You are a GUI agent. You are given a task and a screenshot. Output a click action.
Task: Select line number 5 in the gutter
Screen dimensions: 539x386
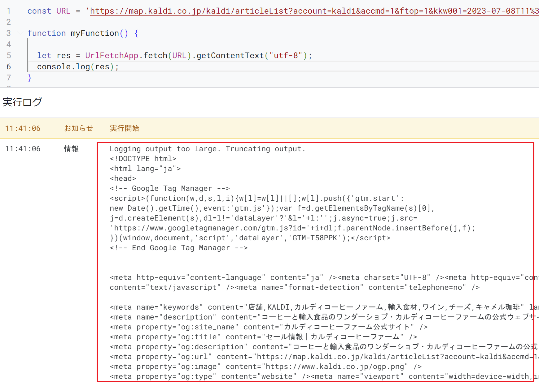coord(9,55)
